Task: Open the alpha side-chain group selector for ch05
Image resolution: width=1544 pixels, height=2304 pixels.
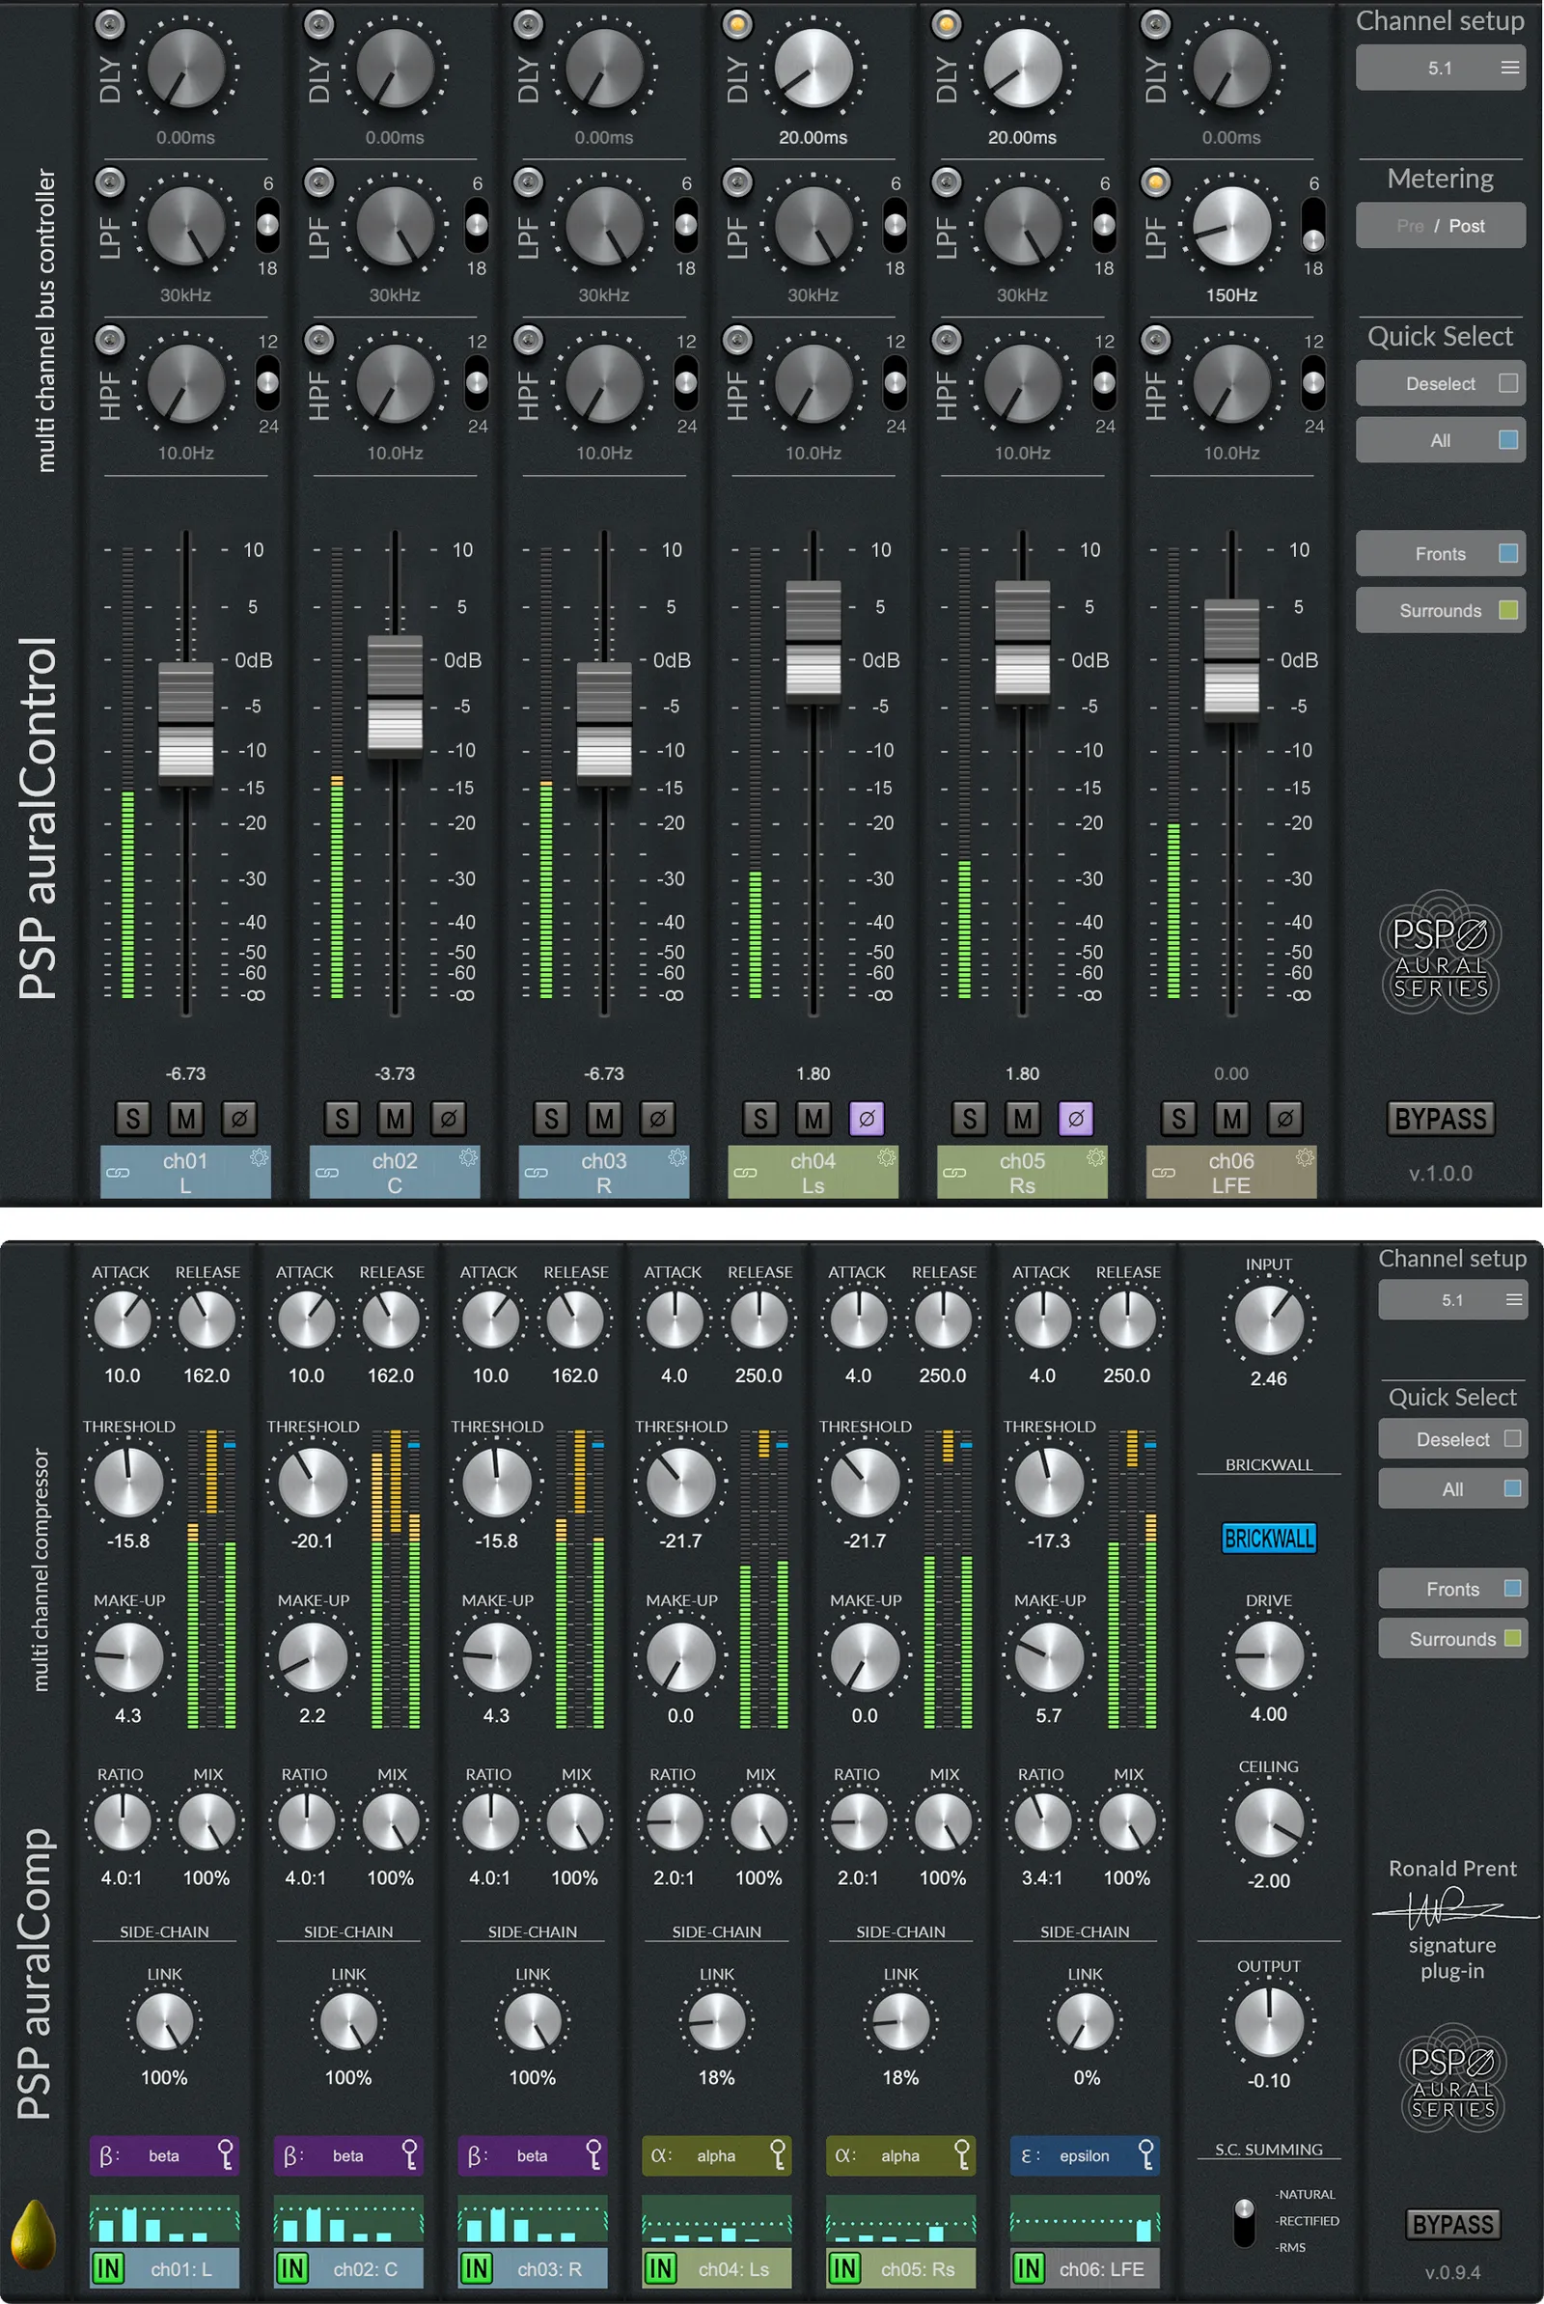Action: [x=901, y=2155]
